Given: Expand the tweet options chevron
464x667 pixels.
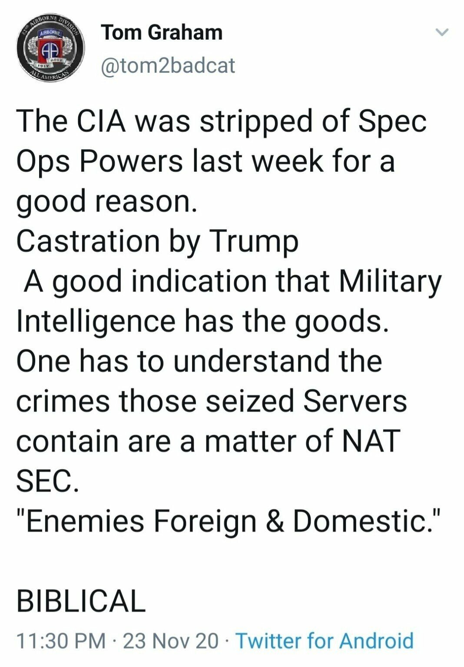Looking at the screenshot, I should (441, 33).
